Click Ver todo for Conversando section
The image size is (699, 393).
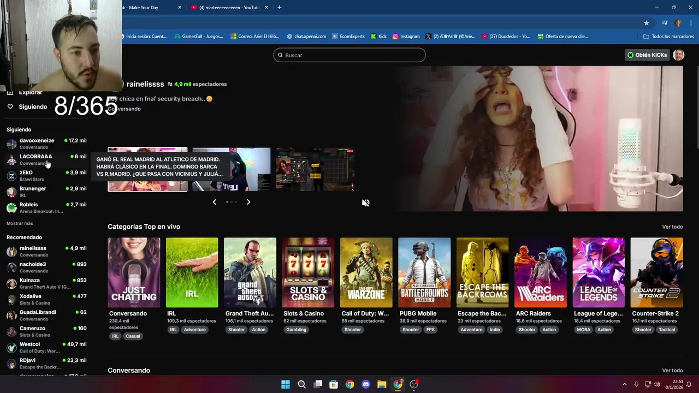coord(672,371)
